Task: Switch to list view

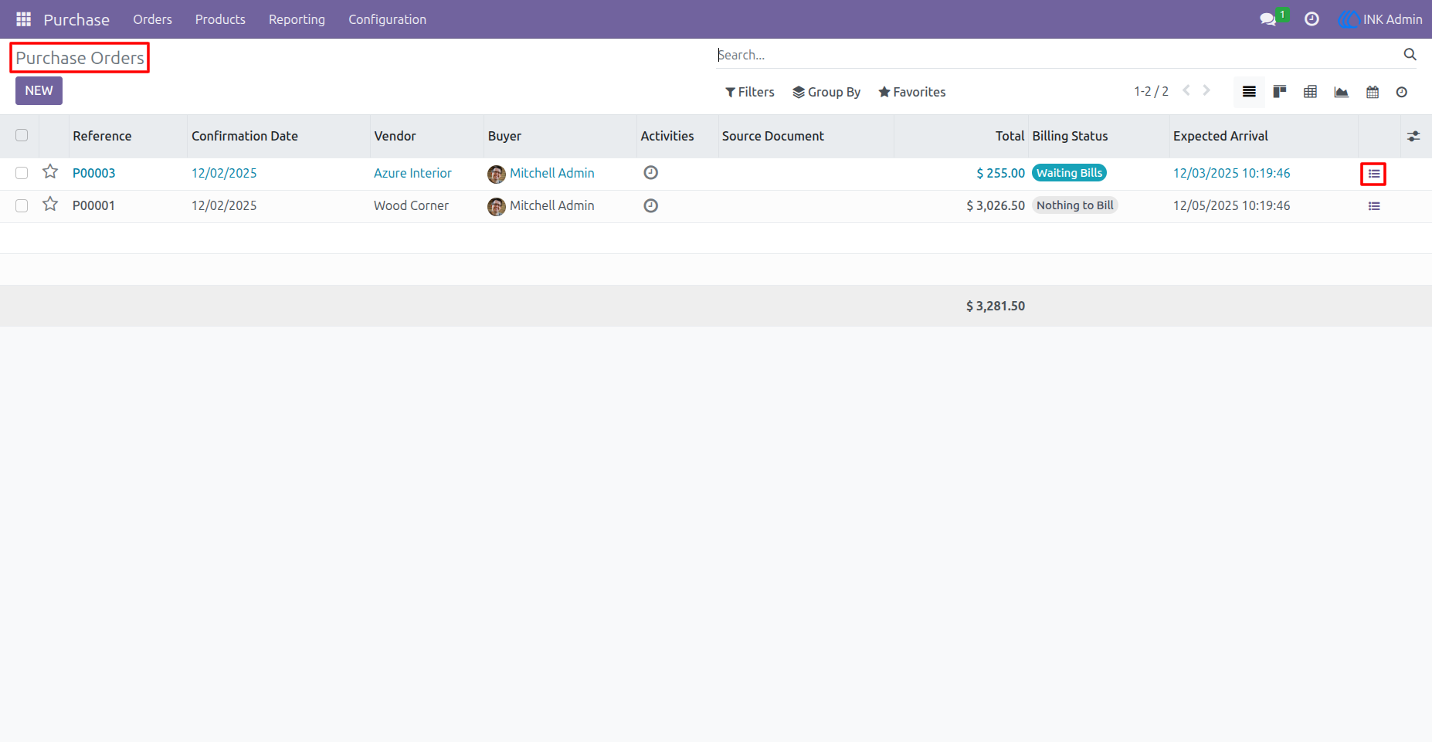Action: click(1249, 92)
